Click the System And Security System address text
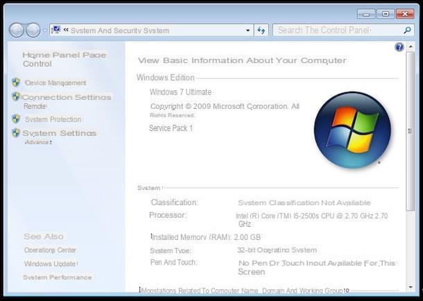The height and width of the screenshot is (301, 423). (120, 31)
